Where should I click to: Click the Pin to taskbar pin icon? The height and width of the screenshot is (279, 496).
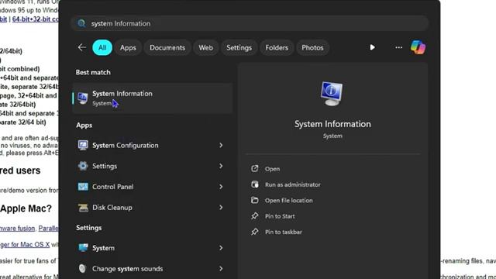click(255, 232)
